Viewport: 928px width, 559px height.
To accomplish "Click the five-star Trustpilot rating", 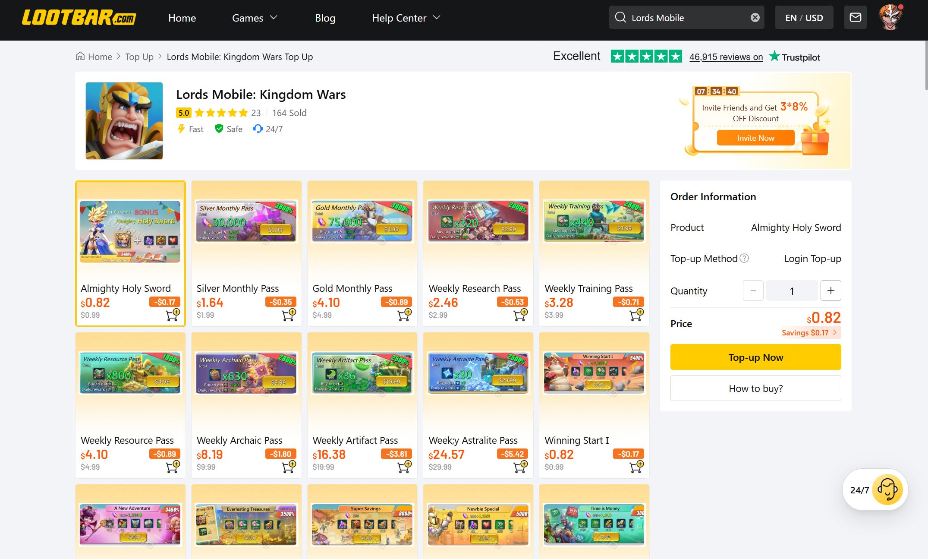I will 646,56.
